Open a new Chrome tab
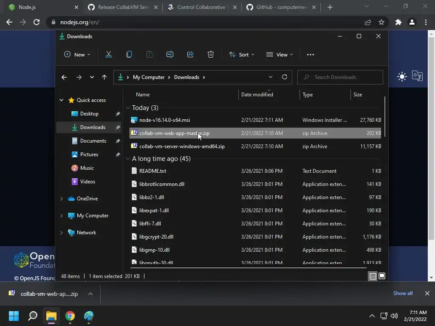 [330, 7]
